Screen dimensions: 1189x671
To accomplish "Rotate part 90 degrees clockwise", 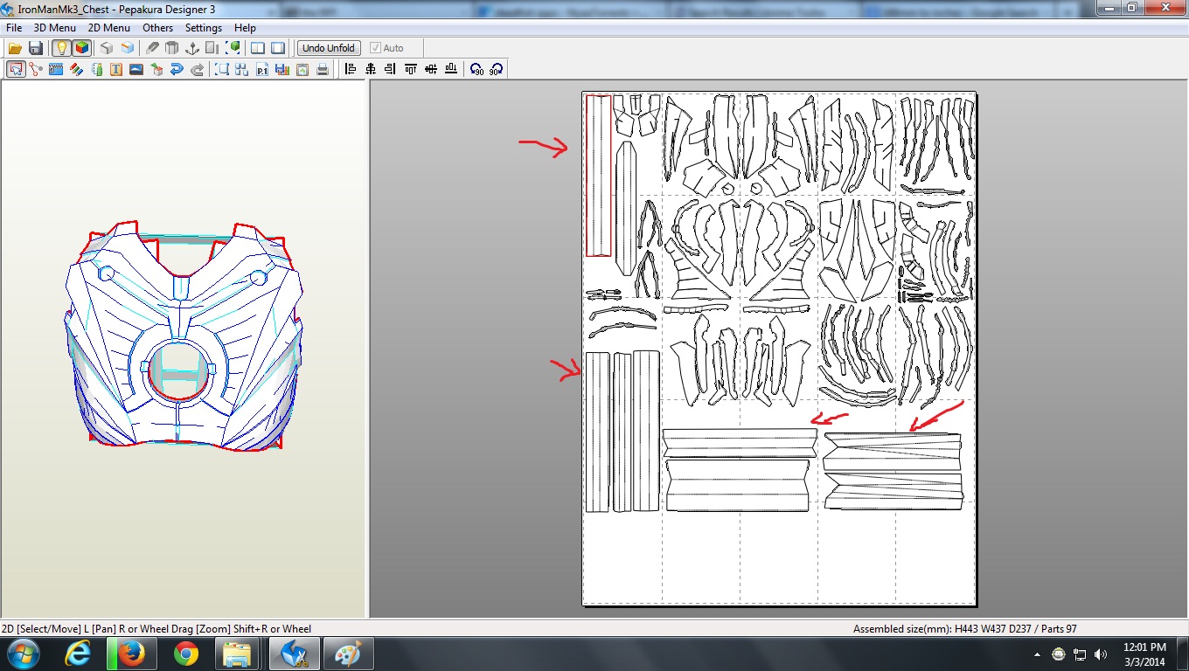I will click(497, 69).
